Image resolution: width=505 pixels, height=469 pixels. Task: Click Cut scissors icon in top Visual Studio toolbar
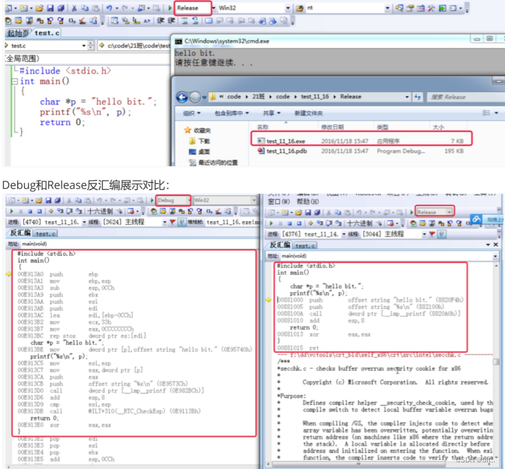tap(74, 8)
